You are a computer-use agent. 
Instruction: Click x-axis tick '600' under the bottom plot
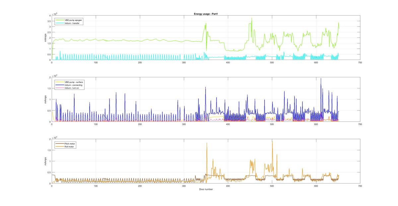click(316, 186)
